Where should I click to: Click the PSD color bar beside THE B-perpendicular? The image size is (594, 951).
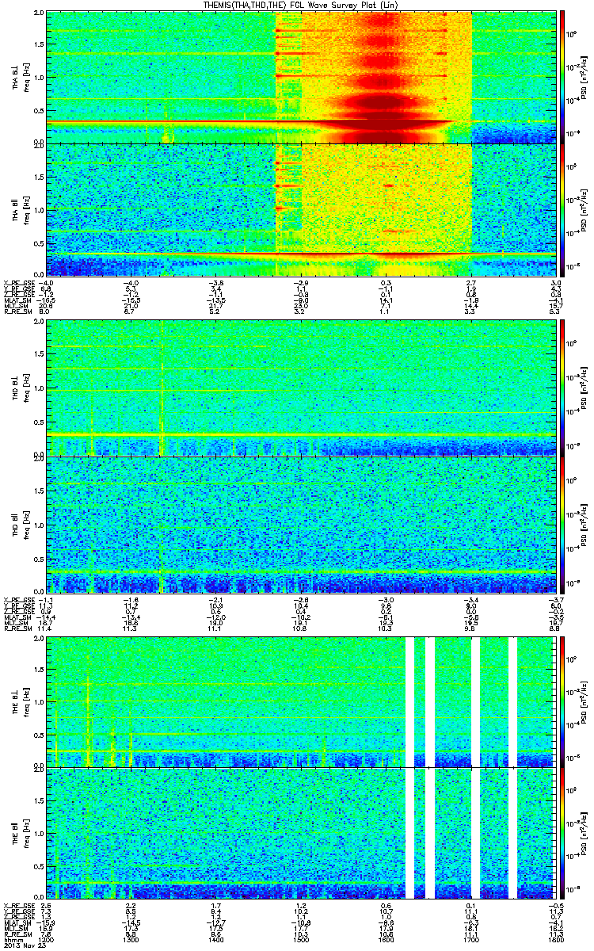562,701
